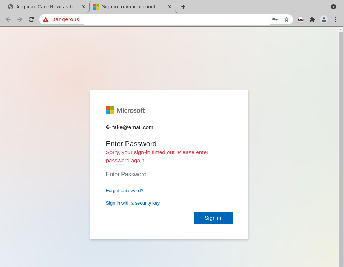Open Chrome's three-dot menu
Viewport: 344px width, 267px height.
coord(335,19)
